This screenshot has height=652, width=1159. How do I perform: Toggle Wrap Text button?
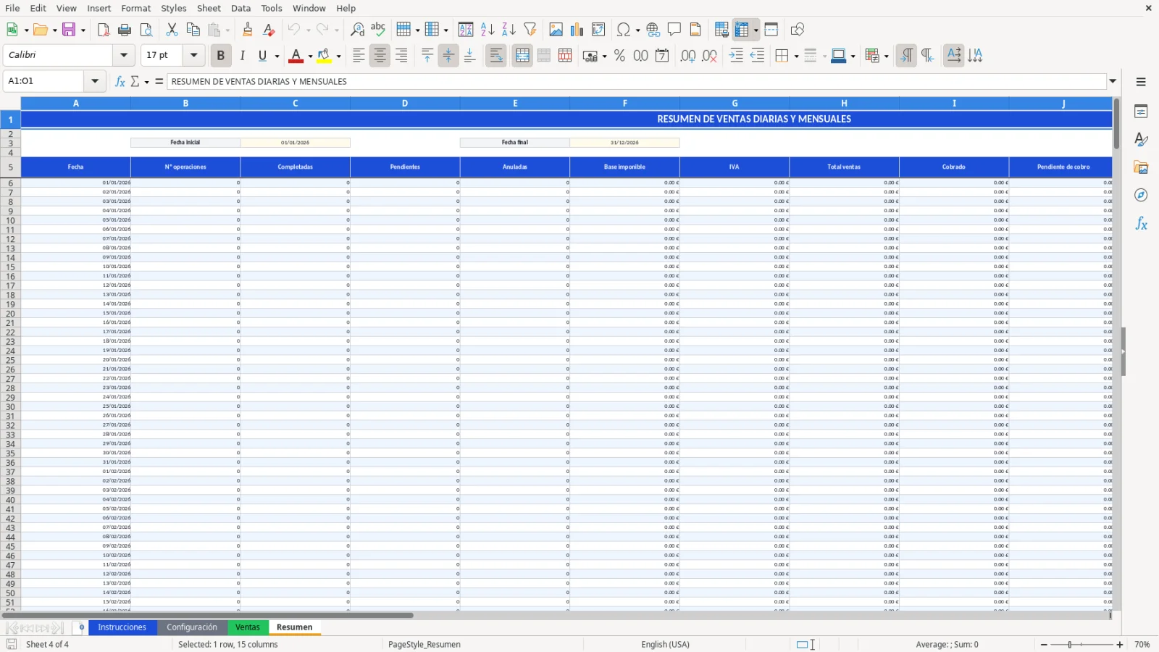496,56
